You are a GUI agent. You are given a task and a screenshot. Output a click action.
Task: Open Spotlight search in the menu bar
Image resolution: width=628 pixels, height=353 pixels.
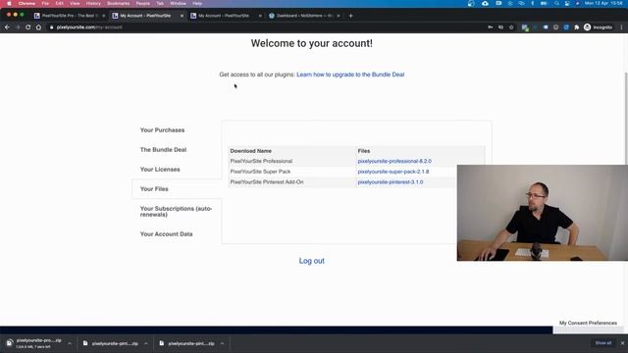[x=556, y=3]
